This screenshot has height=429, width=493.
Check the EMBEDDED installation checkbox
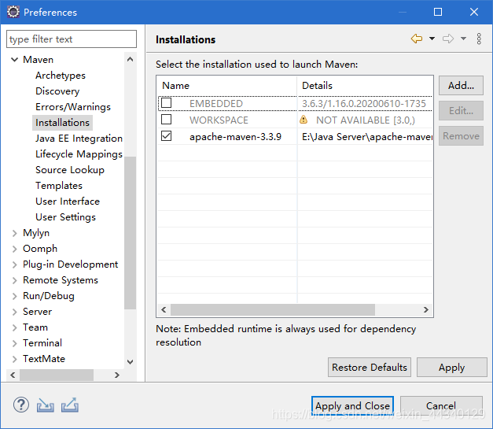(167, 102)
